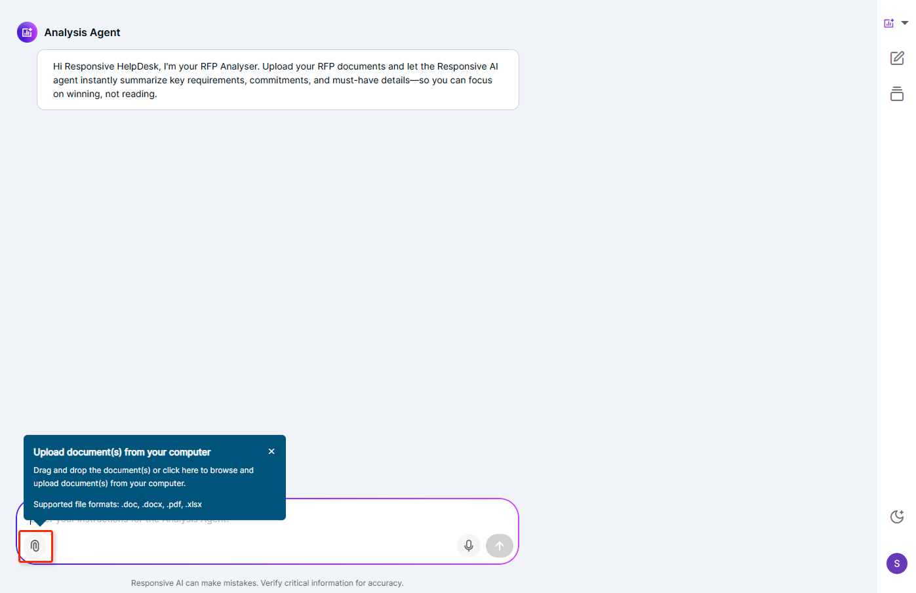Click the RFP Analyser welcome message bubble

[277, 80]
